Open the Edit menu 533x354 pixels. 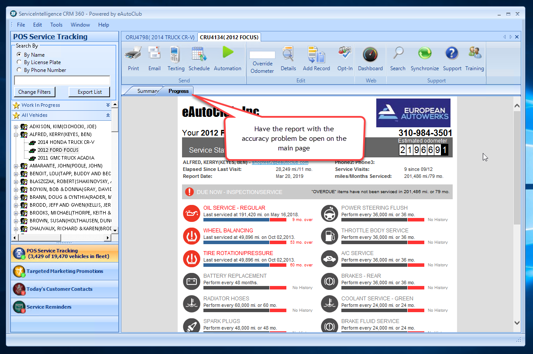(38, 25)
